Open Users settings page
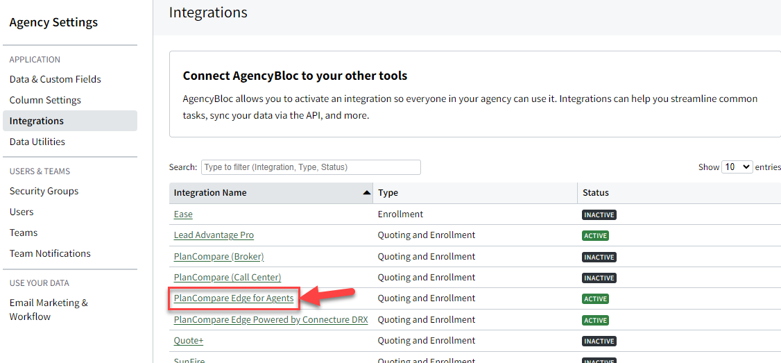 22,212
